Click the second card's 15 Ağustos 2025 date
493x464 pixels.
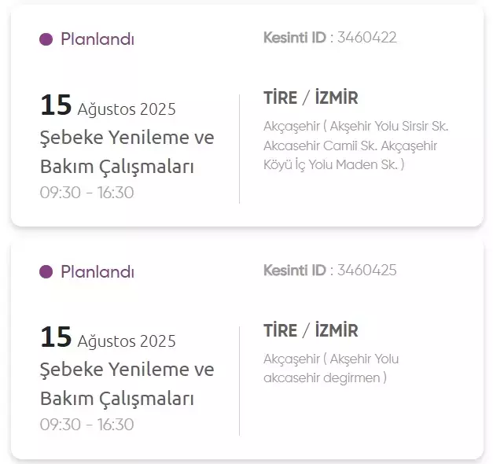108,337
